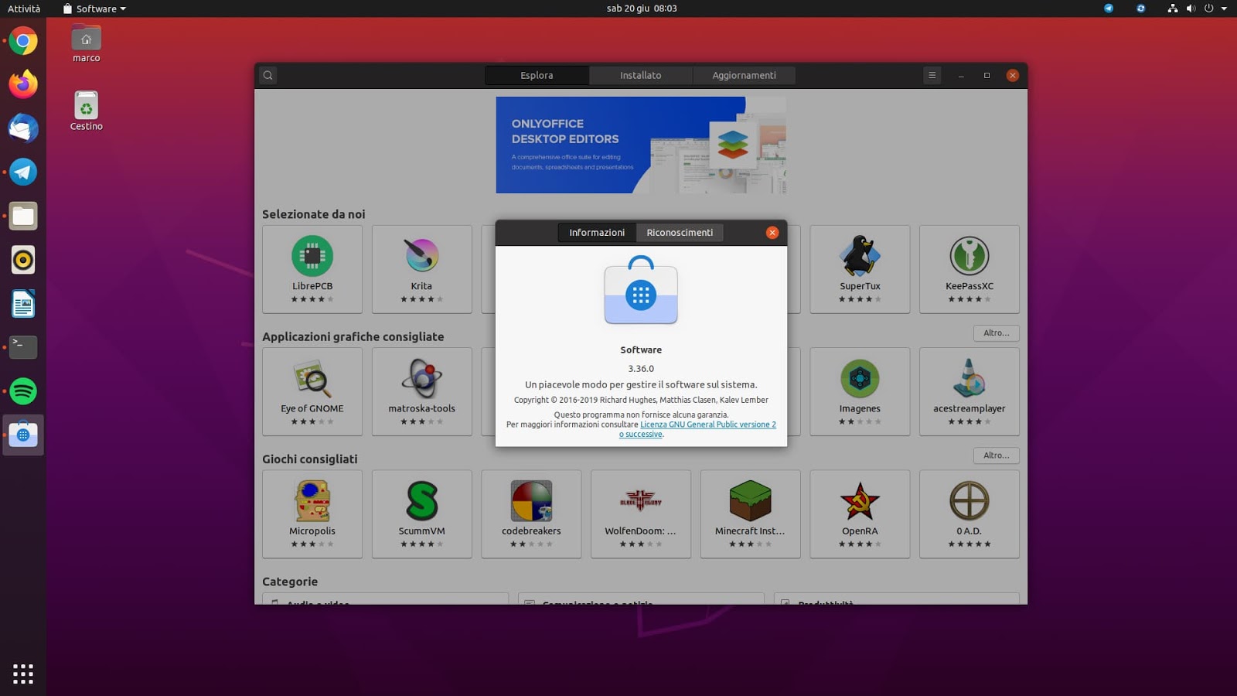Open the Software menu in the top bar
The height and width of the screenshot is (696, 1237).
tap(91, 9)
